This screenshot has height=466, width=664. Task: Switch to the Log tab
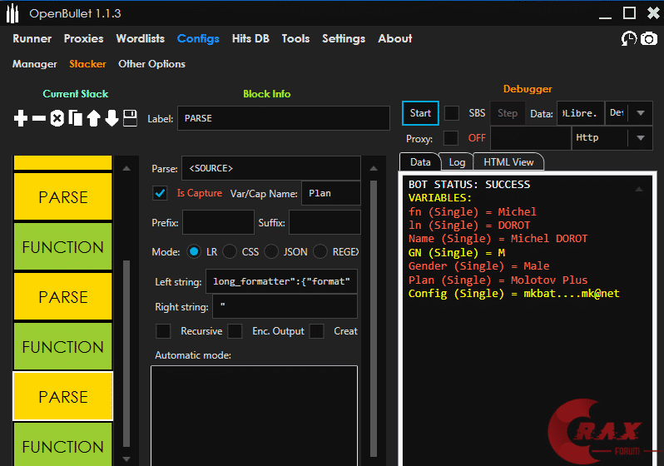pyautogui.click(x=457, y=162)
